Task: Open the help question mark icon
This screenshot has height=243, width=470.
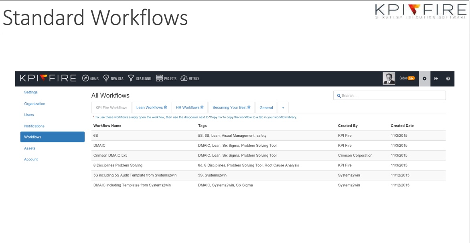Action: pyautogui.click(x=448, y=79)
